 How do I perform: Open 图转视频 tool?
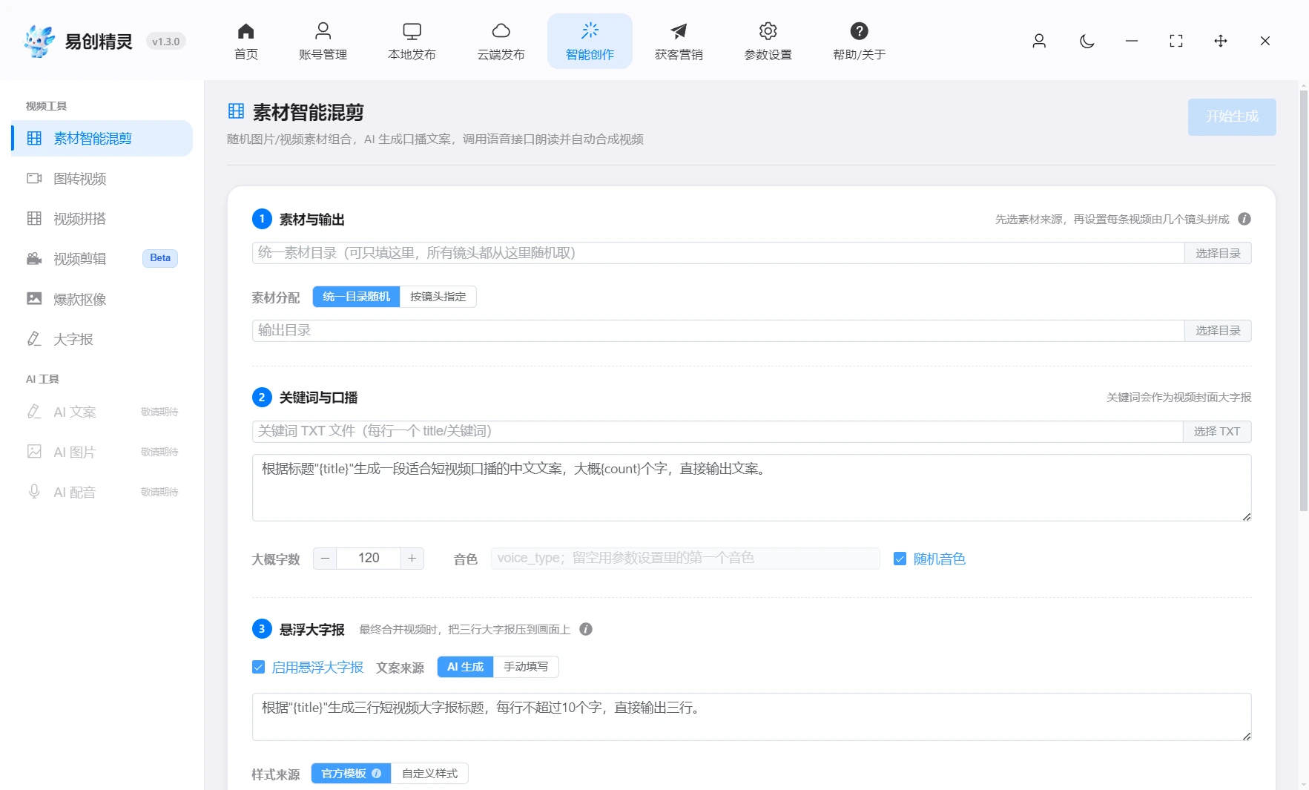click(102, 178)
